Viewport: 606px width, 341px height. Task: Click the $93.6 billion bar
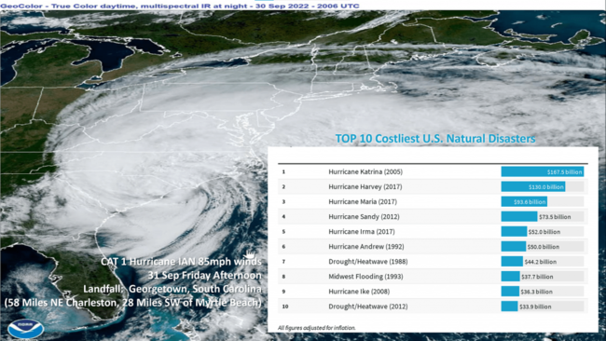tap(524, 201)
